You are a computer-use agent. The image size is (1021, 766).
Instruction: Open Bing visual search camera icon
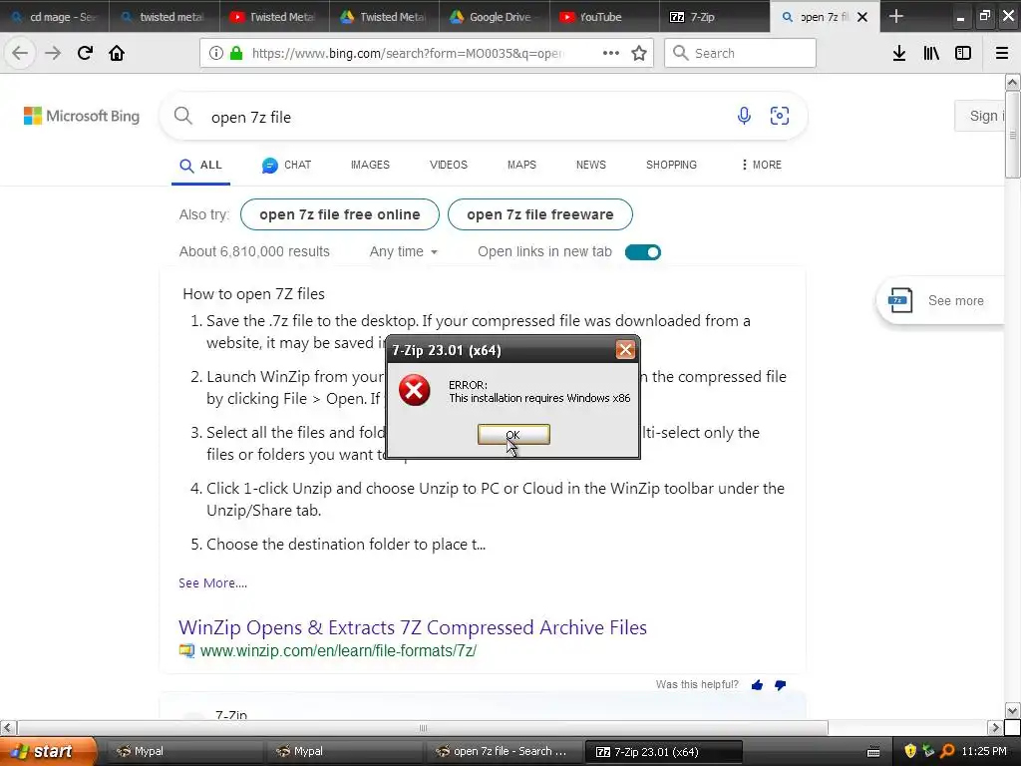pyautogui.click(x=780, y=116)
